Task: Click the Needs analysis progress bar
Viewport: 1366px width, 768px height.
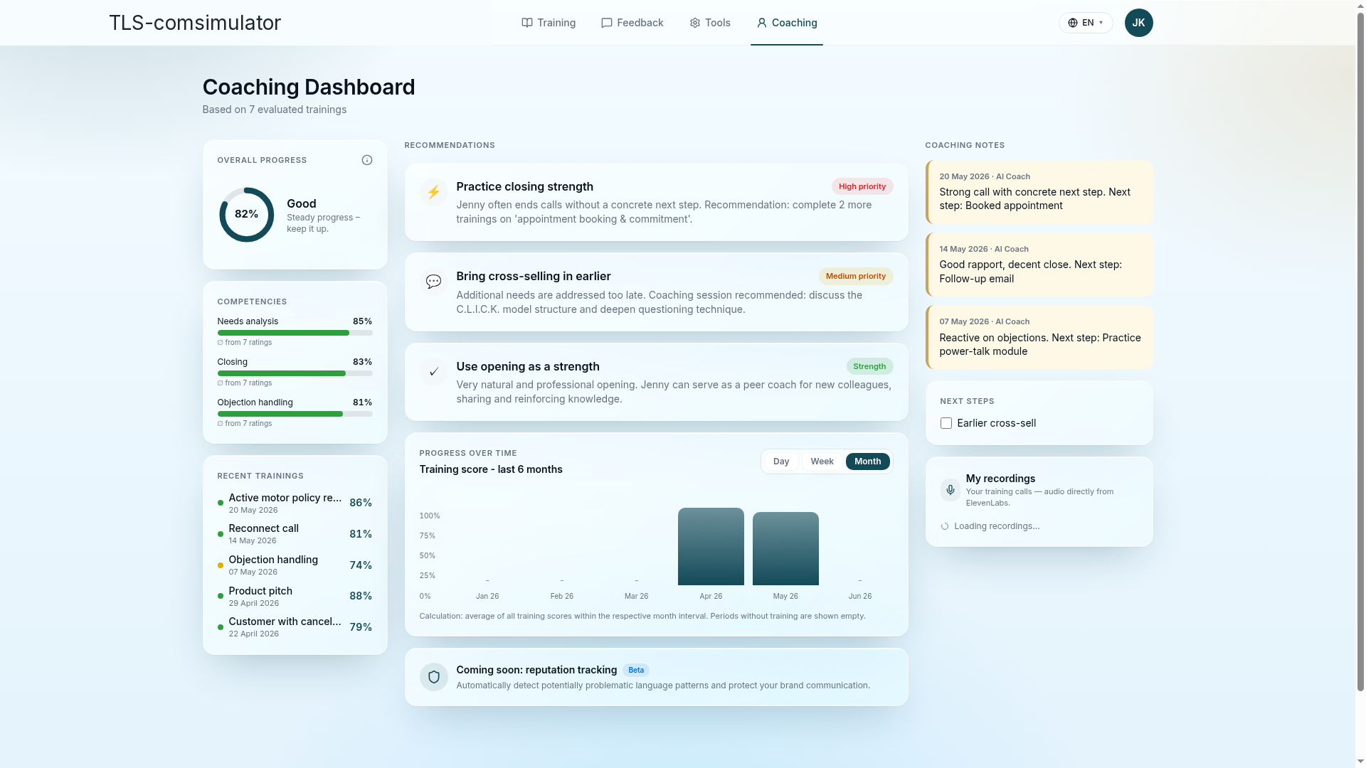Action: [295, 333]
